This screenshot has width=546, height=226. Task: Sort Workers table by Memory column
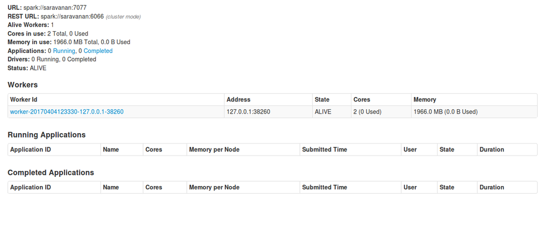click(x=425, y=100)
